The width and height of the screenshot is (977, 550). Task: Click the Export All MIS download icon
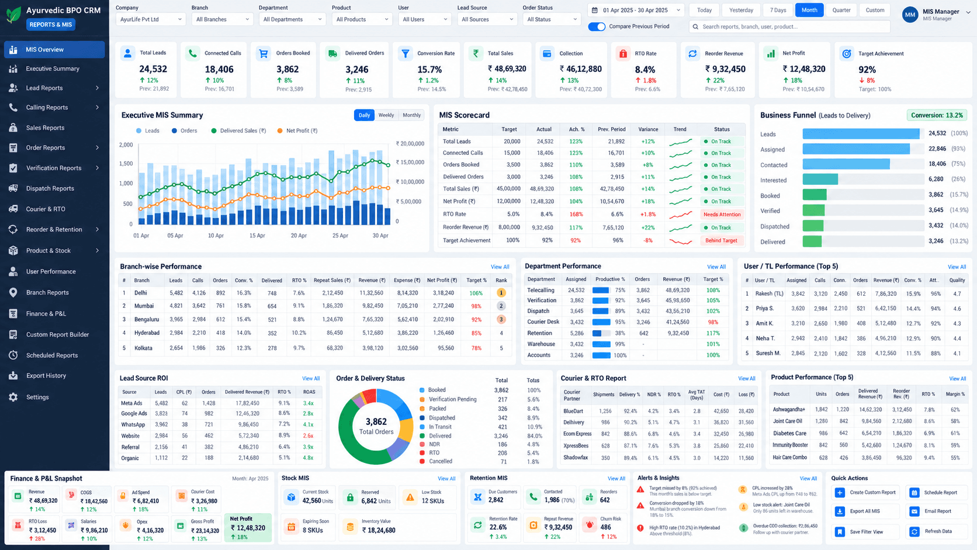pos(840,511)
